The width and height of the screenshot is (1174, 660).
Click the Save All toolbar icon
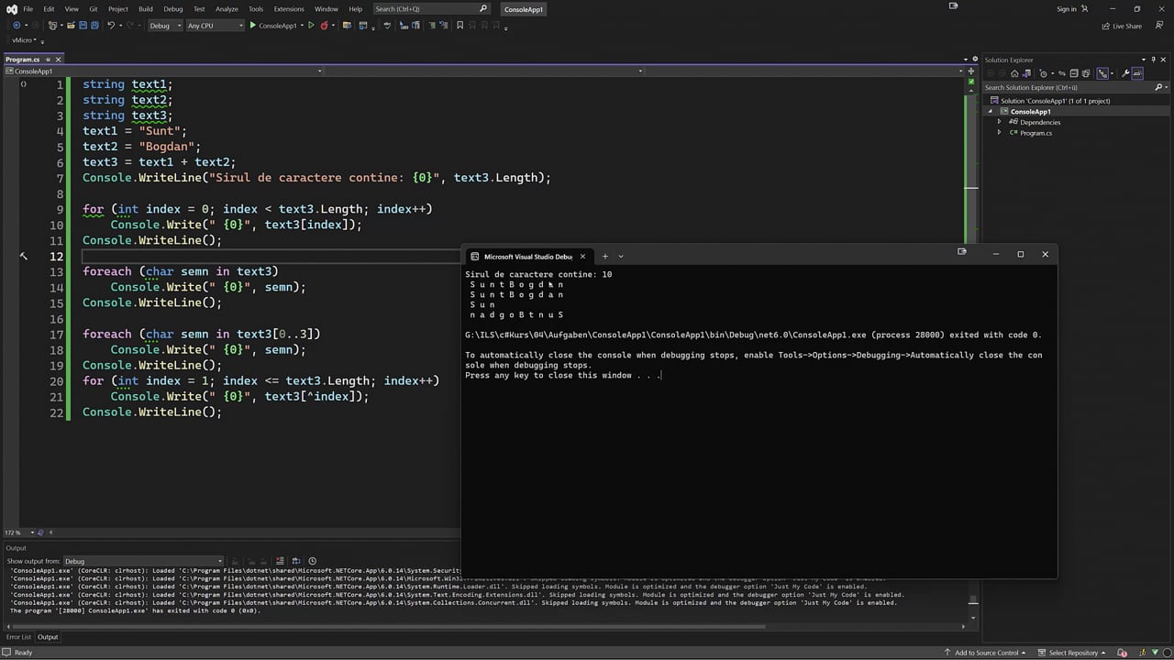coord(94,26)
